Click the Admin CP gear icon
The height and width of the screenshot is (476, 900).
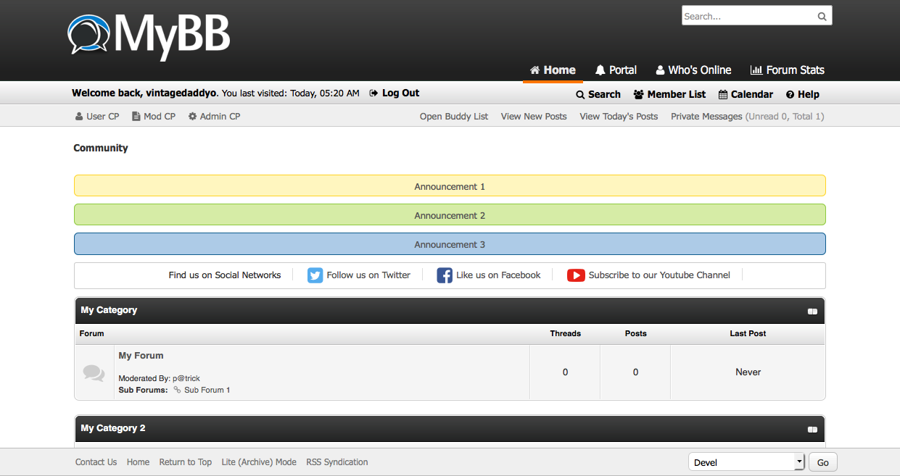click(x=193, y=117)
